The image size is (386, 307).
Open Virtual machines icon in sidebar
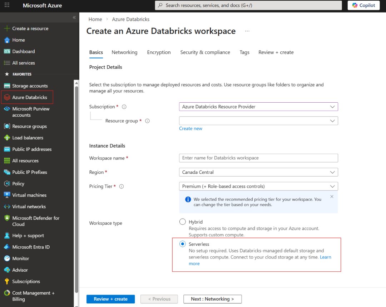pyautogui.click(x=7, y=195)
